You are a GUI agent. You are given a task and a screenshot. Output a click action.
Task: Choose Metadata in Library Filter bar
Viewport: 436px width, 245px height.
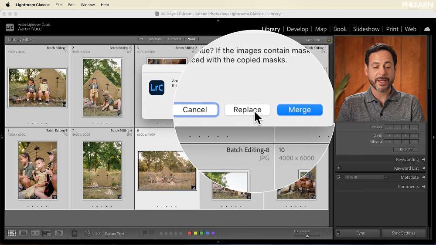pyautogui.click(x=175, y=39)
